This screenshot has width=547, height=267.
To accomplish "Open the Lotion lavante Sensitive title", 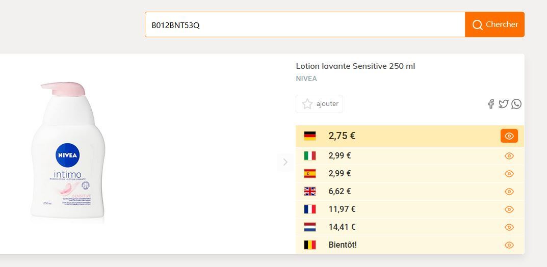I will click(355, 66).
